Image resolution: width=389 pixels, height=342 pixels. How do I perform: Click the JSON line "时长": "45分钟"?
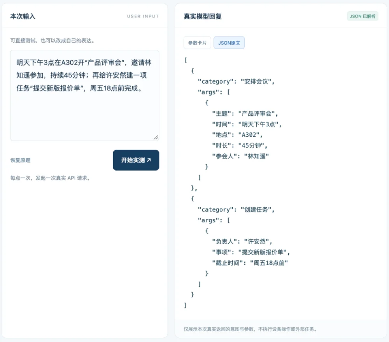click(240, 146)
